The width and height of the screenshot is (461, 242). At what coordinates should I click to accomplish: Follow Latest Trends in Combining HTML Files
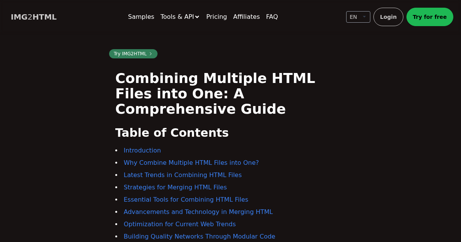(x=182, y=175)
